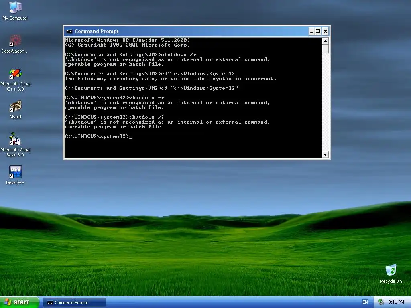Click the '(C) Copyright 1985-2001 Microsoft Corp.' line
The image size is (411, 308).
pos(127,45)
